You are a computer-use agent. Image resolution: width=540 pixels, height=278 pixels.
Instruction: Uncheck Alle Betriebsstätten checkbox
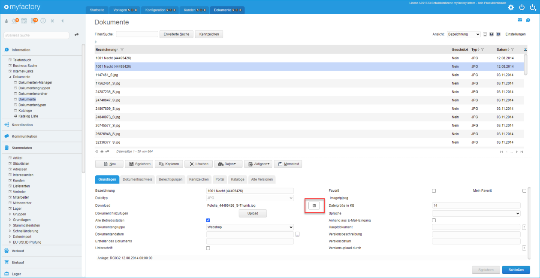[x=208, y=220]
